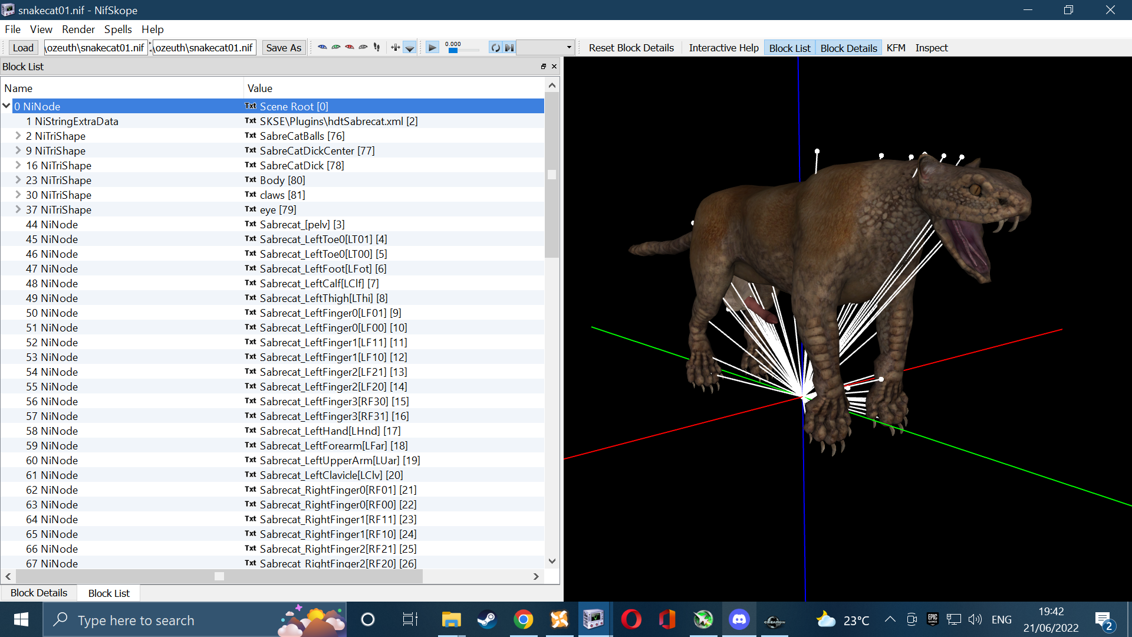Viewport: 1132px width, 637px height.
Task: Click the red eye view icon
Action: coord(350,47)
